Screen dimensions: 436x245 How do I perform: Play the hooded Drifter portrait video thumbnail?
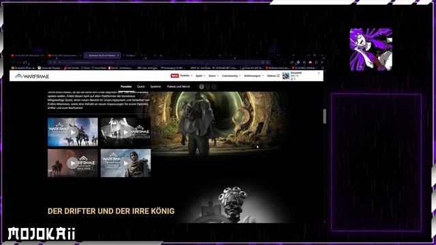pyautogui.click(x=125, y=163)
